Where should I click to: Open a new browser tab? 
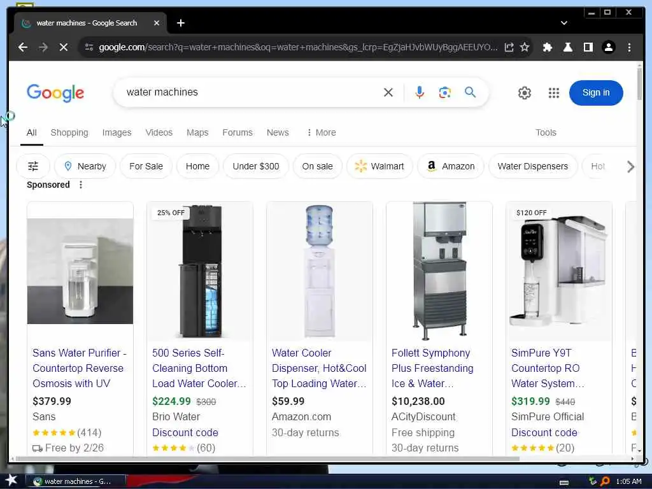180,24
